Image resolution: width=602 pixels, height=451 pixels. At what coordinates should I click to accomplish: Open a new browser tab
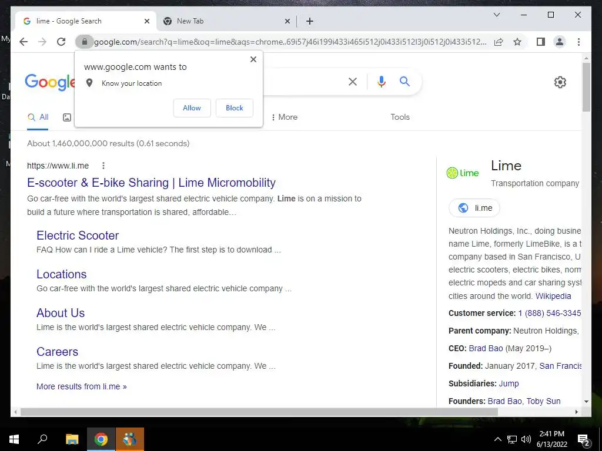coord(310,21)
